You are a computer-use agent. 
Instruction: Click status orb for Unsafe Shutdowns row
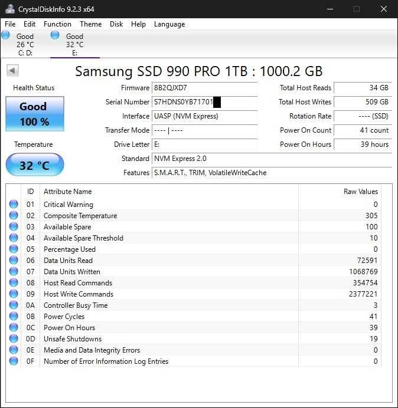(14, 338)
